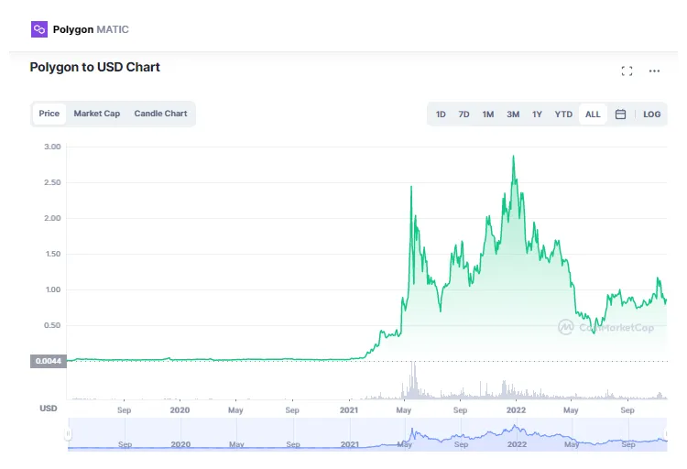The height and width of the screenshot is (469, 687).
Task: Click the Polygon to USD Chart heading
Action: (94, 67)
